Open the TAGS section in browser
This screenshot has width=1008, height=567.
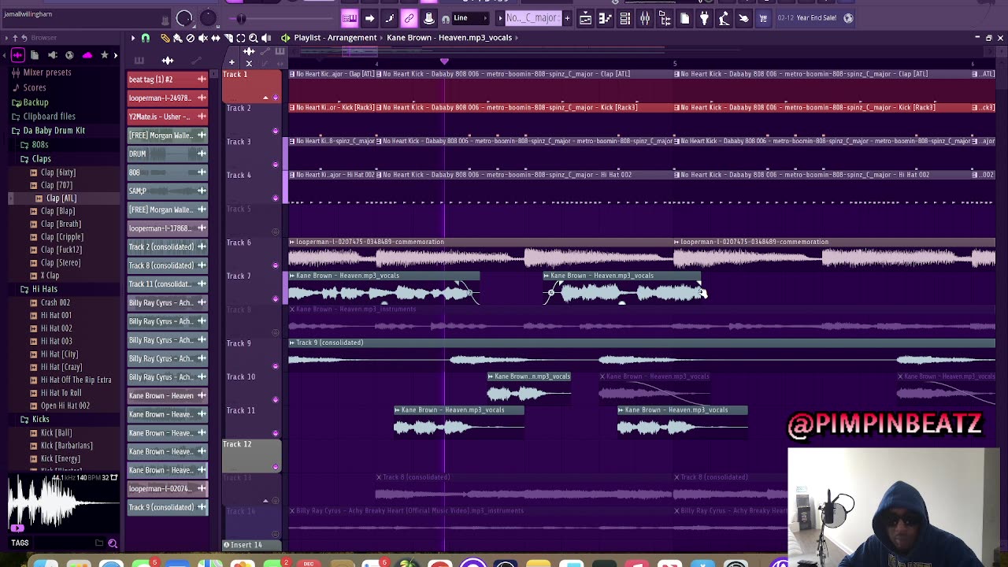pos(20,543)
